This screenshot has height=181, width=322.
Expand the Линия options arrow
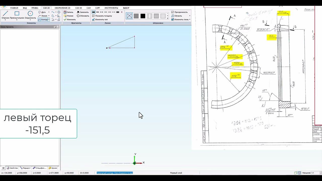click(x=49, y=16)
